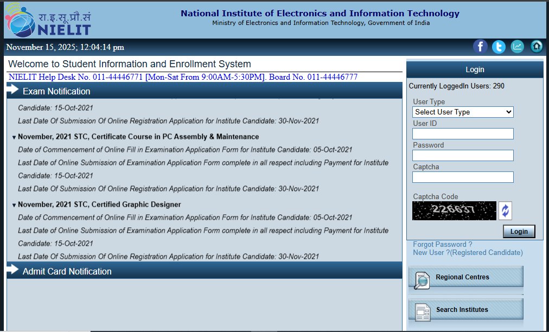Follow the Forgot Password link
549x332 pixels.
[x=442, y=244]
